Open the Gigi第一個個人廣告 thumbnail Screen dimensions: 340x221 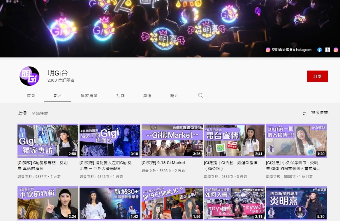[x=297, y=140]
